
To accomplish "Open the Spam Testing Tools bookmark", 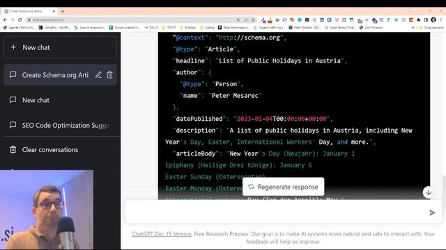I will tap(340, 28).
